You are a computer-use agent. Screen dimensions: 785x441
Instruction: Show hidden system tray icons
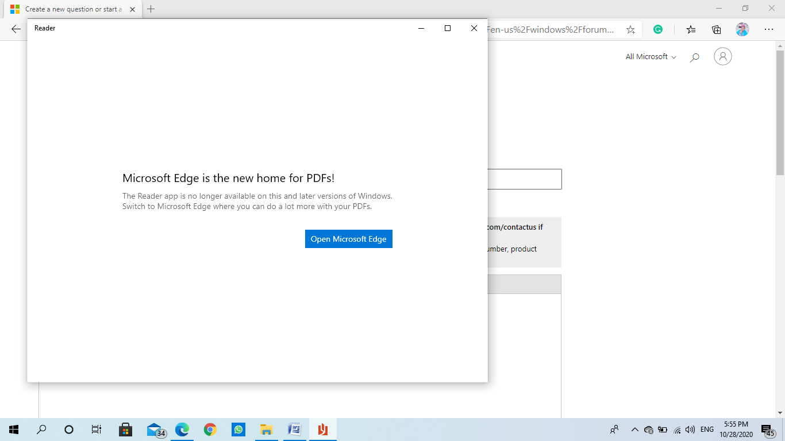click(635, 430)
